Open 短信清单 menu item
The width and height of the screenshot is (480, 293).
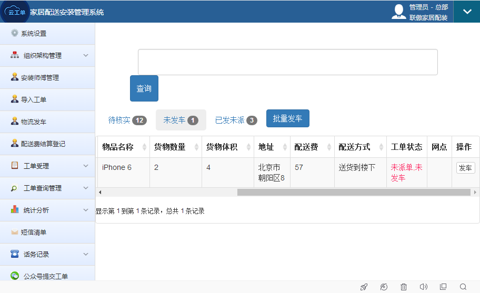coord(47,233)
